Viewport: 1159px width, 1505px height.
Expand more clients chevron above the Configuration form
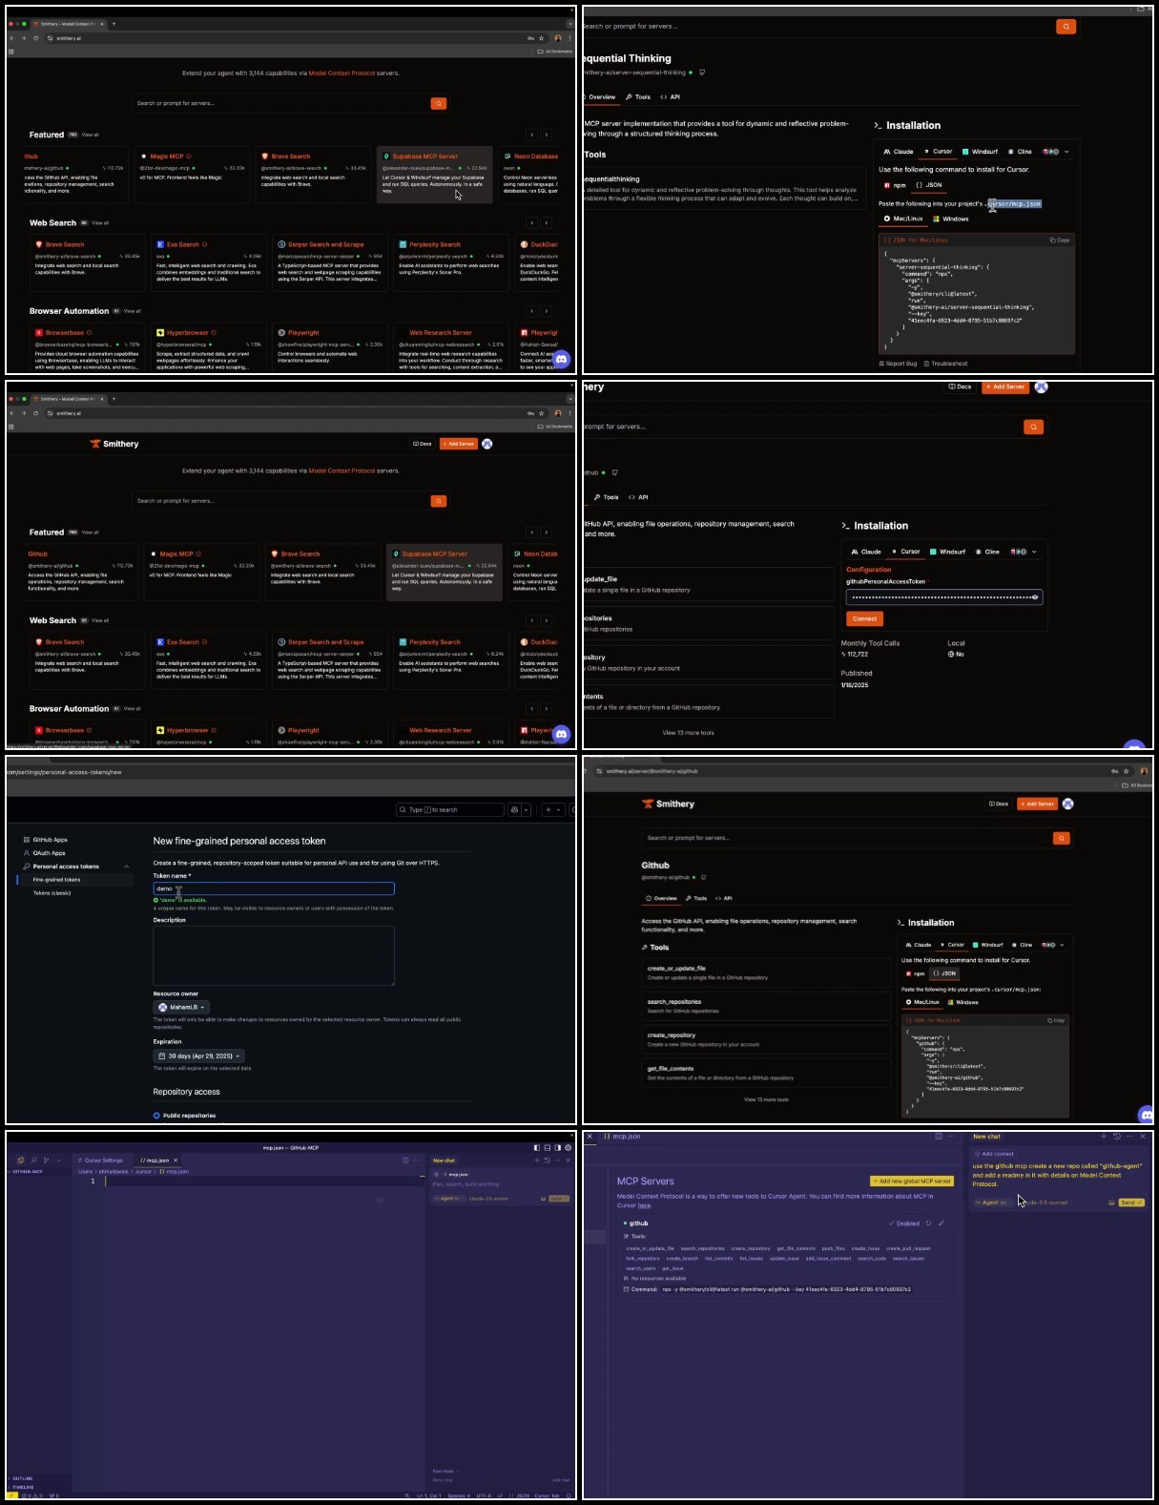coord(1034,552)
